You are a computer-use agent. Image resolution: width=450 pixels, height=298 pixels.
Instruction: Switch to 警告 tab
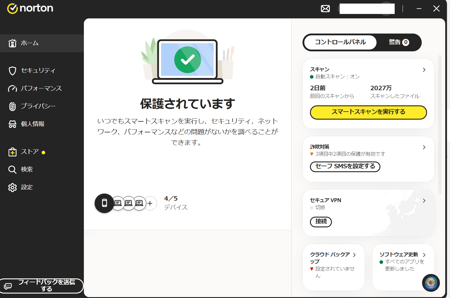(x=399, y=42)
